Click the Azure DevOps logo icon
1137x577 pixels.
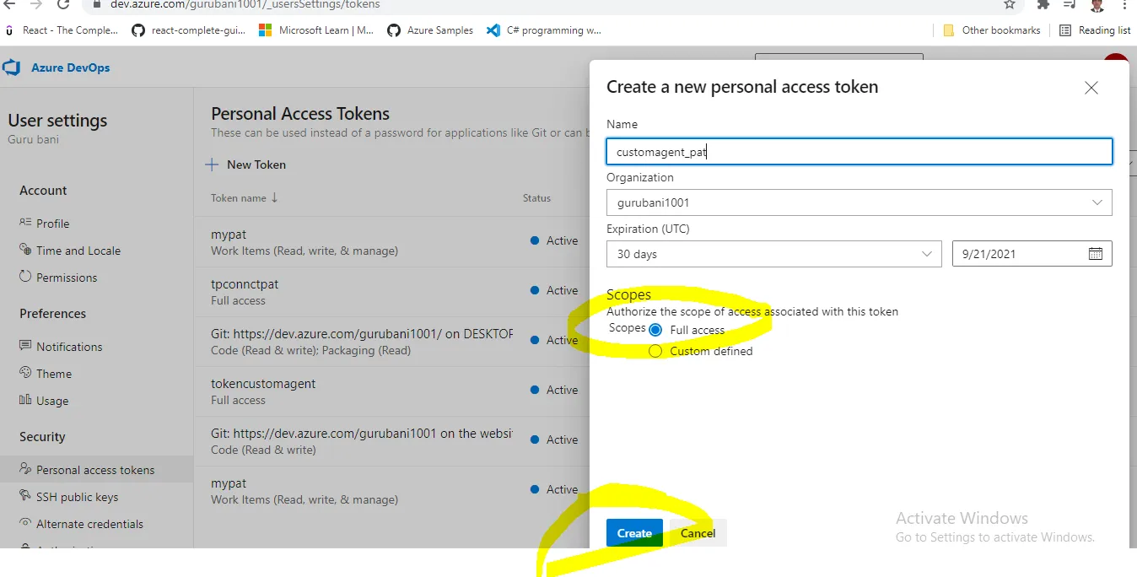tap(12, 67)
